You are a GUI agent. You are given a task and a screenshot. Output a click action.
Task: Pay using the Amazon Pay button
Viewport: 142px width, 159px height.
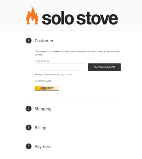pos(47,88)
